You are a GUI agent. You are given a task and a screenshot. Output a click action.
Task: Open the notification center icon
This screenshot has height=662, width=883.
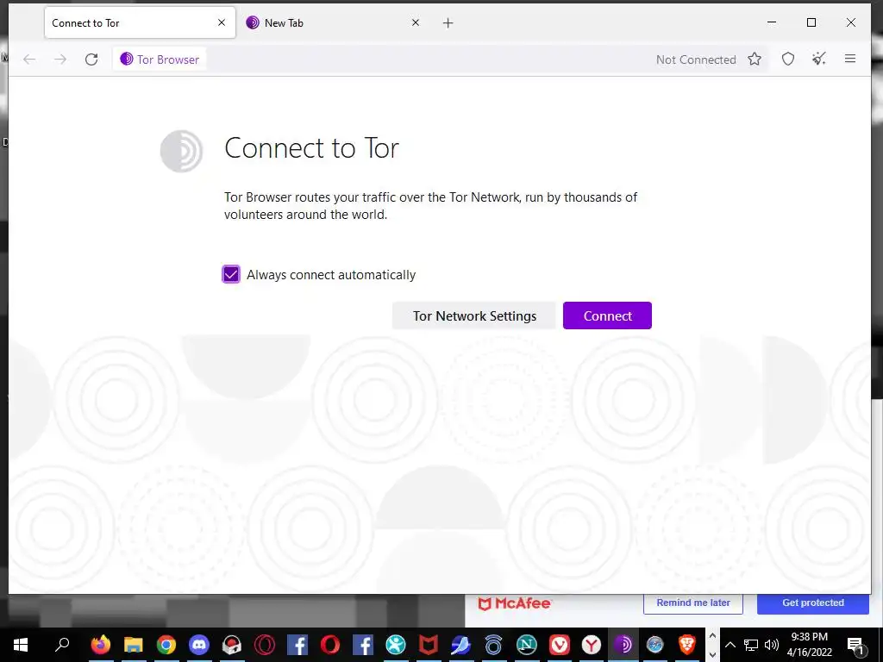(x=855, y=645)
